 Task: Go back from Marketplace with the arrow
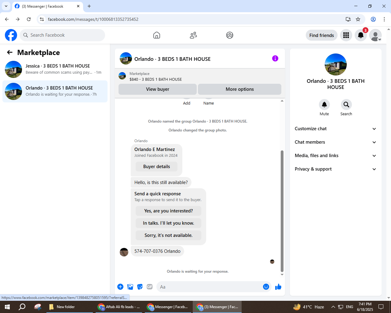click(x=10, y=52)
